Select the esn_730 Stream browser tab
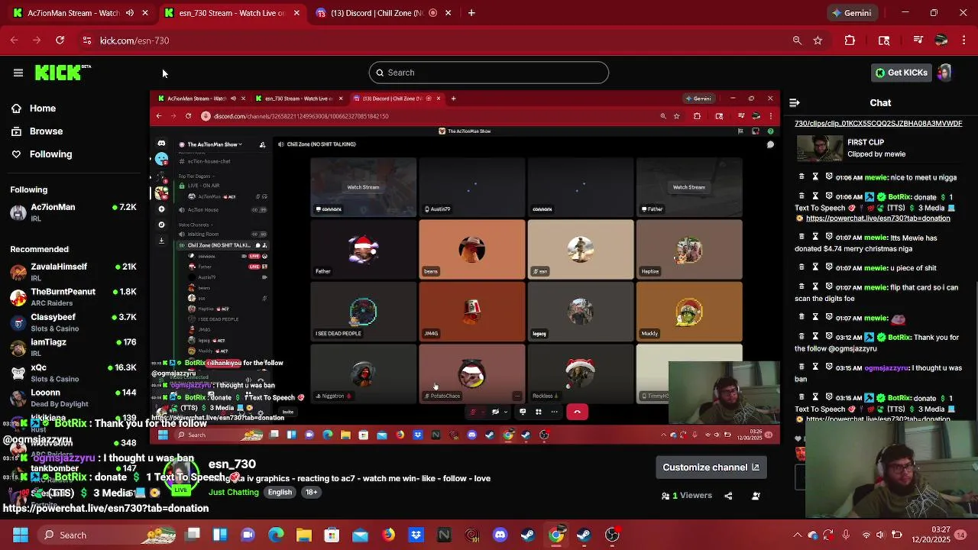Image resolution: width=978 pixels, height=550 pixels. coord(232,13)
